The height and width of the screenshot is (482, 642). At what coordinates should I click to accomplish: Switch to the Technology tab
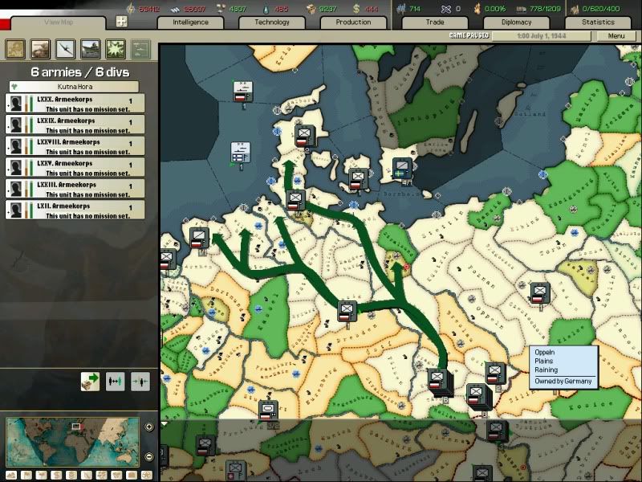[x=272, y=22]
